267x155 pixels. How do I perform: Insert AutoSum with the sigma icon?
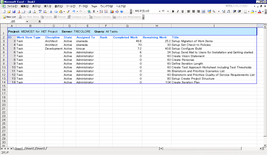tap(94, 11)
